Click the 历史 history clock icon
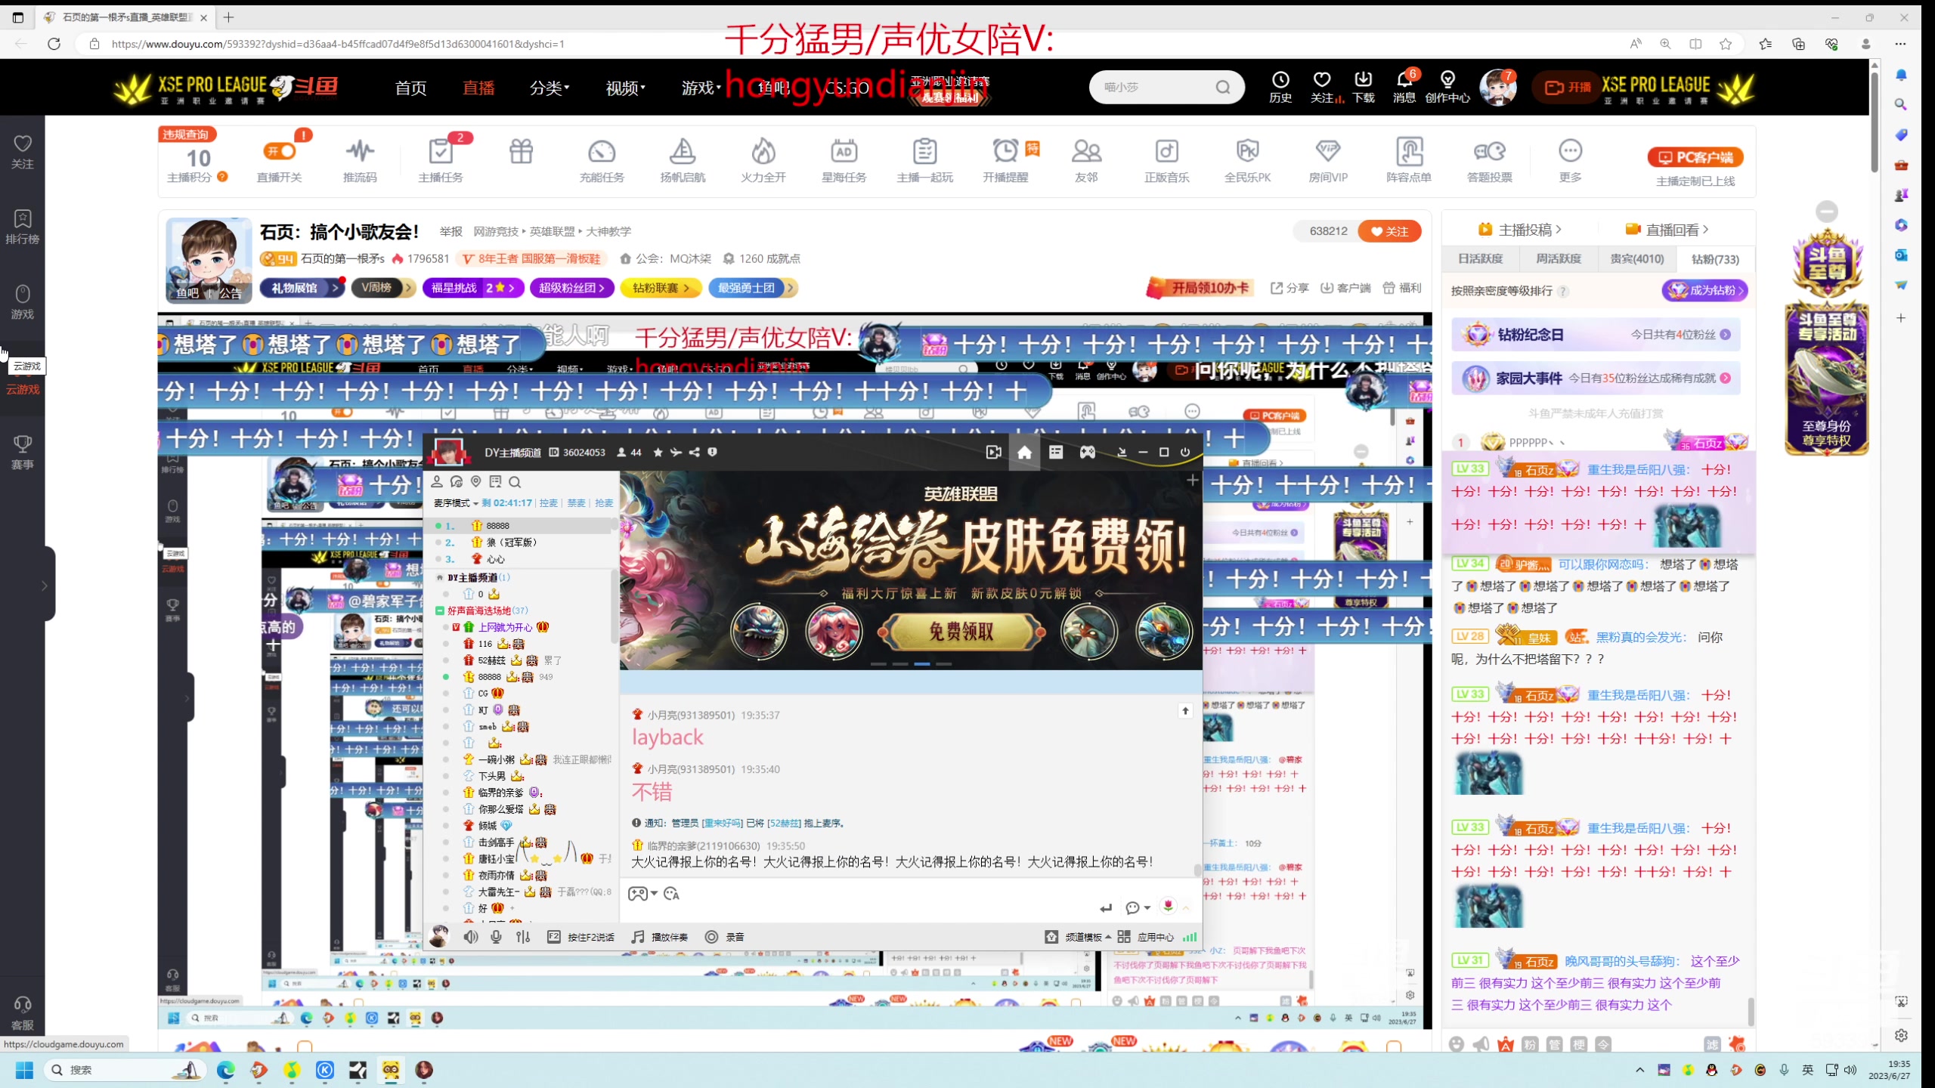Image resolution: width=1935 pixels, height=1088 pixels. coord(1280,80)
